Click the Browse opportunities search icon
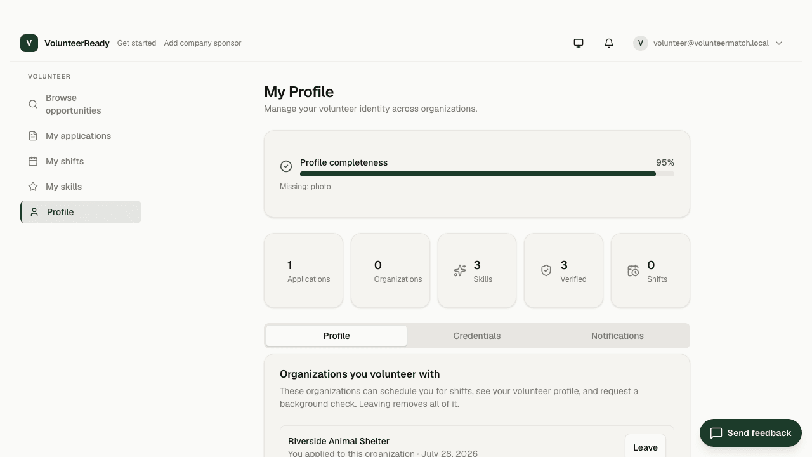This screenshot has height=457, width=812. point(33,104)
